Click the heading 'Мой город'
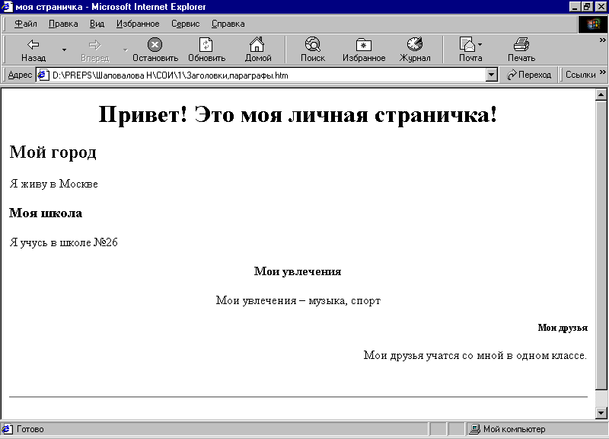Image resolution: width=609 pixels, height=439 pixels. pos(53,152)
